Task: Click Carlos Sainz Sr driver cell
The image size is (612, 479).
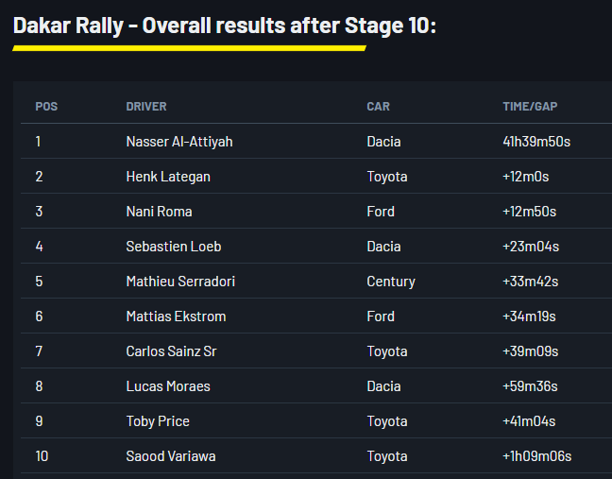Action: (x=172, y=351)
